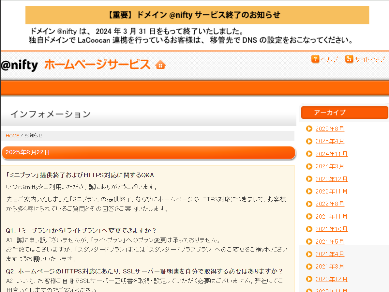Click the arrow bullet beside 2024年3月

[309, 166]
